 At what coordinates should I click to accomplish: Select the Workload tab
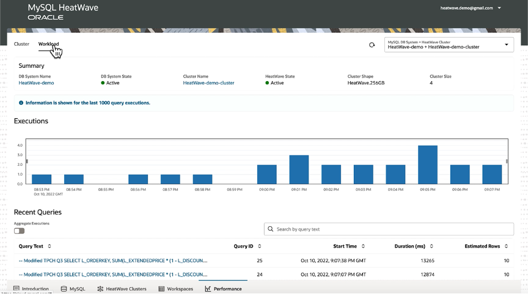[x=48, y=44]
